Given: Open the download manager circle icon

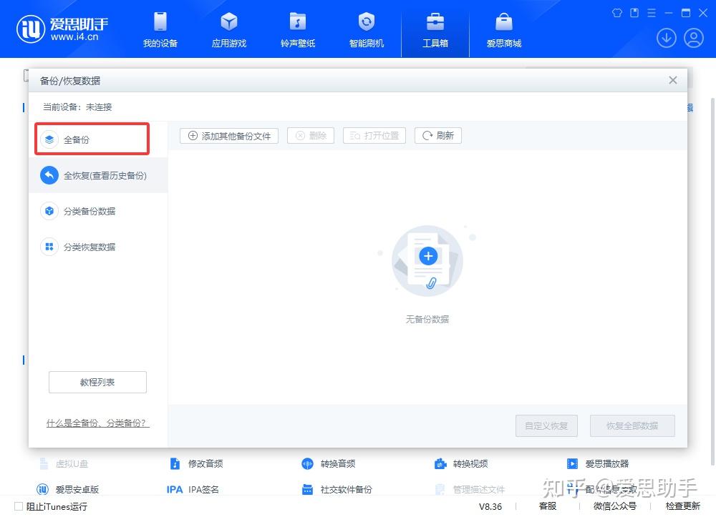Looking at the screenshot, I should (x=666, y=38).
